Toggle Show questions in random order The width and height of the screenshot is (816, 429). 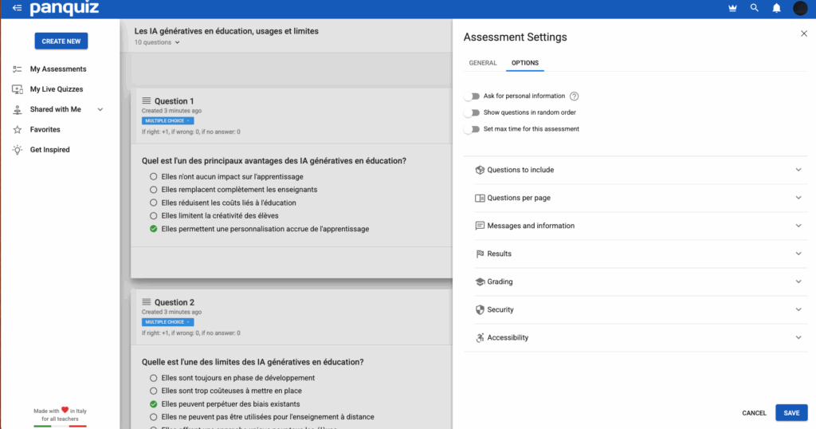pos(473,112)
